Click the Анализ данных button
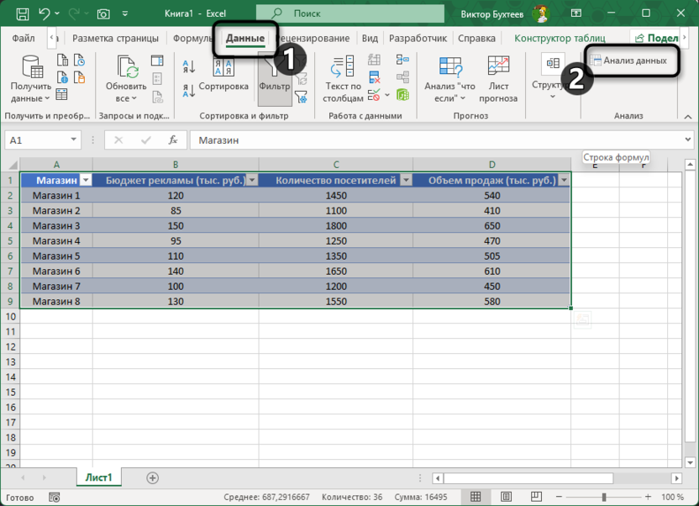Viewport: 699px width, 506px height. 629,61
